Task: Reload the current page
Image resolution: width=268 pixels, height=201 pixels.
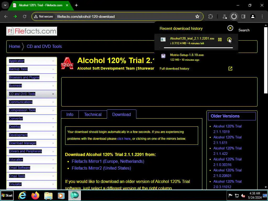Action: pyautogui.click(x=25, y=16)
